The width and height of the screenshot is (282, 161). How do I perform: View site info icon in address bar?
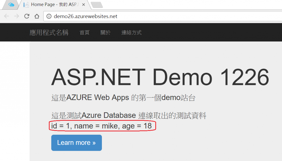coord(49,16)
